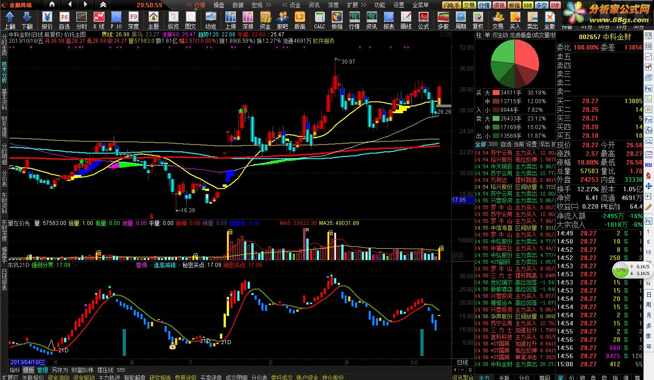The image size is (654, 380).
Task: Click the SUP button
Action: pyautogui.click(x=555, y=5)
